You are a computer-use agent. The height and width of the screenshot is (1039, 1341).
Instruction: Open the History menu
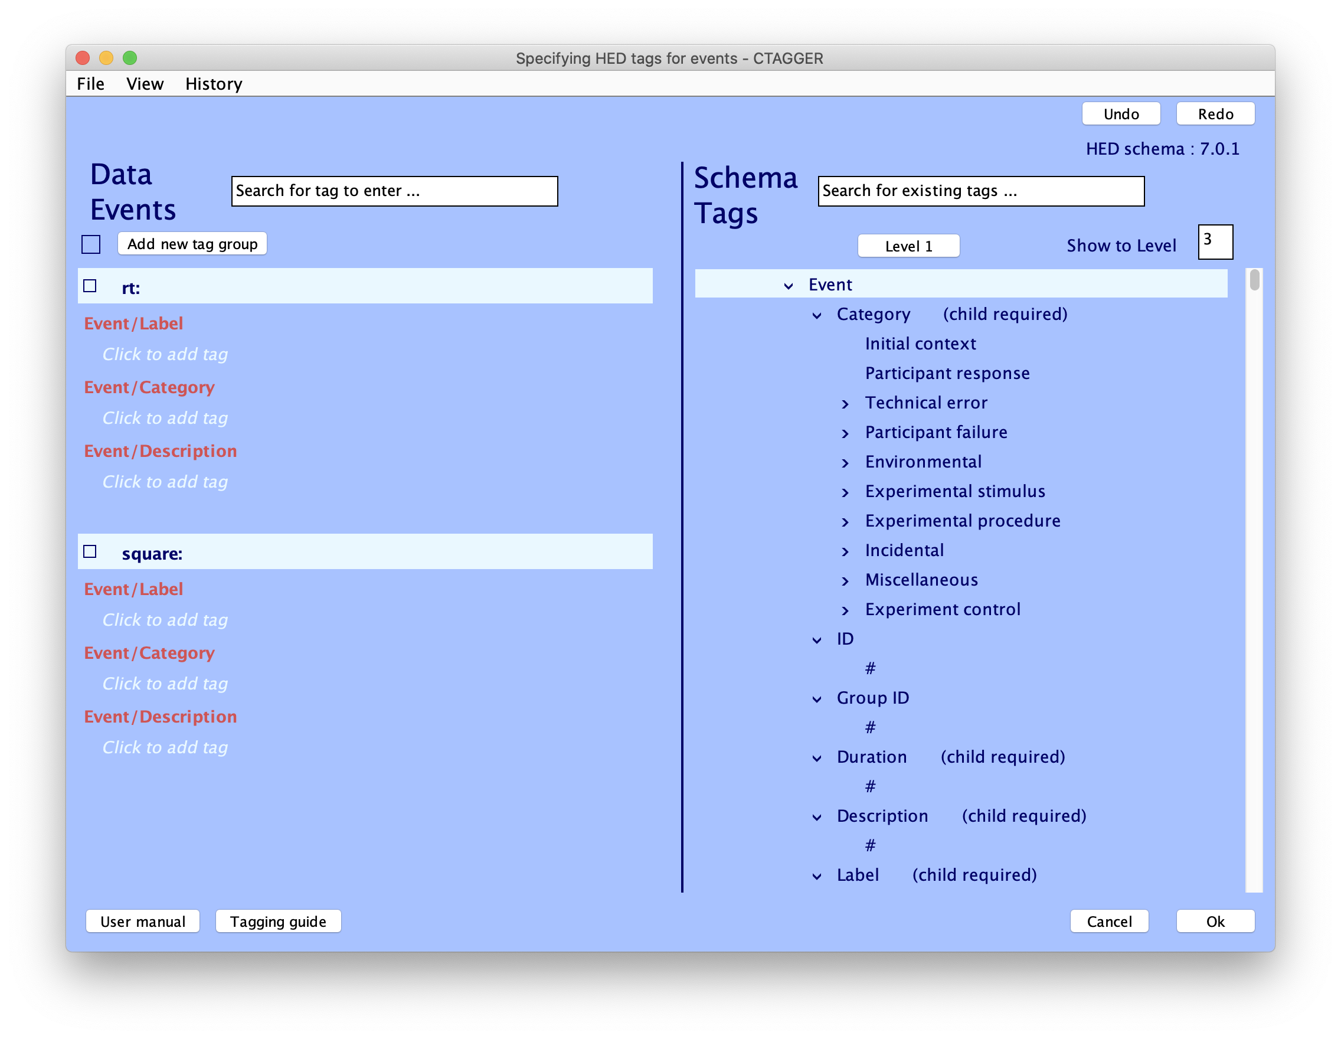click(214, 83)
